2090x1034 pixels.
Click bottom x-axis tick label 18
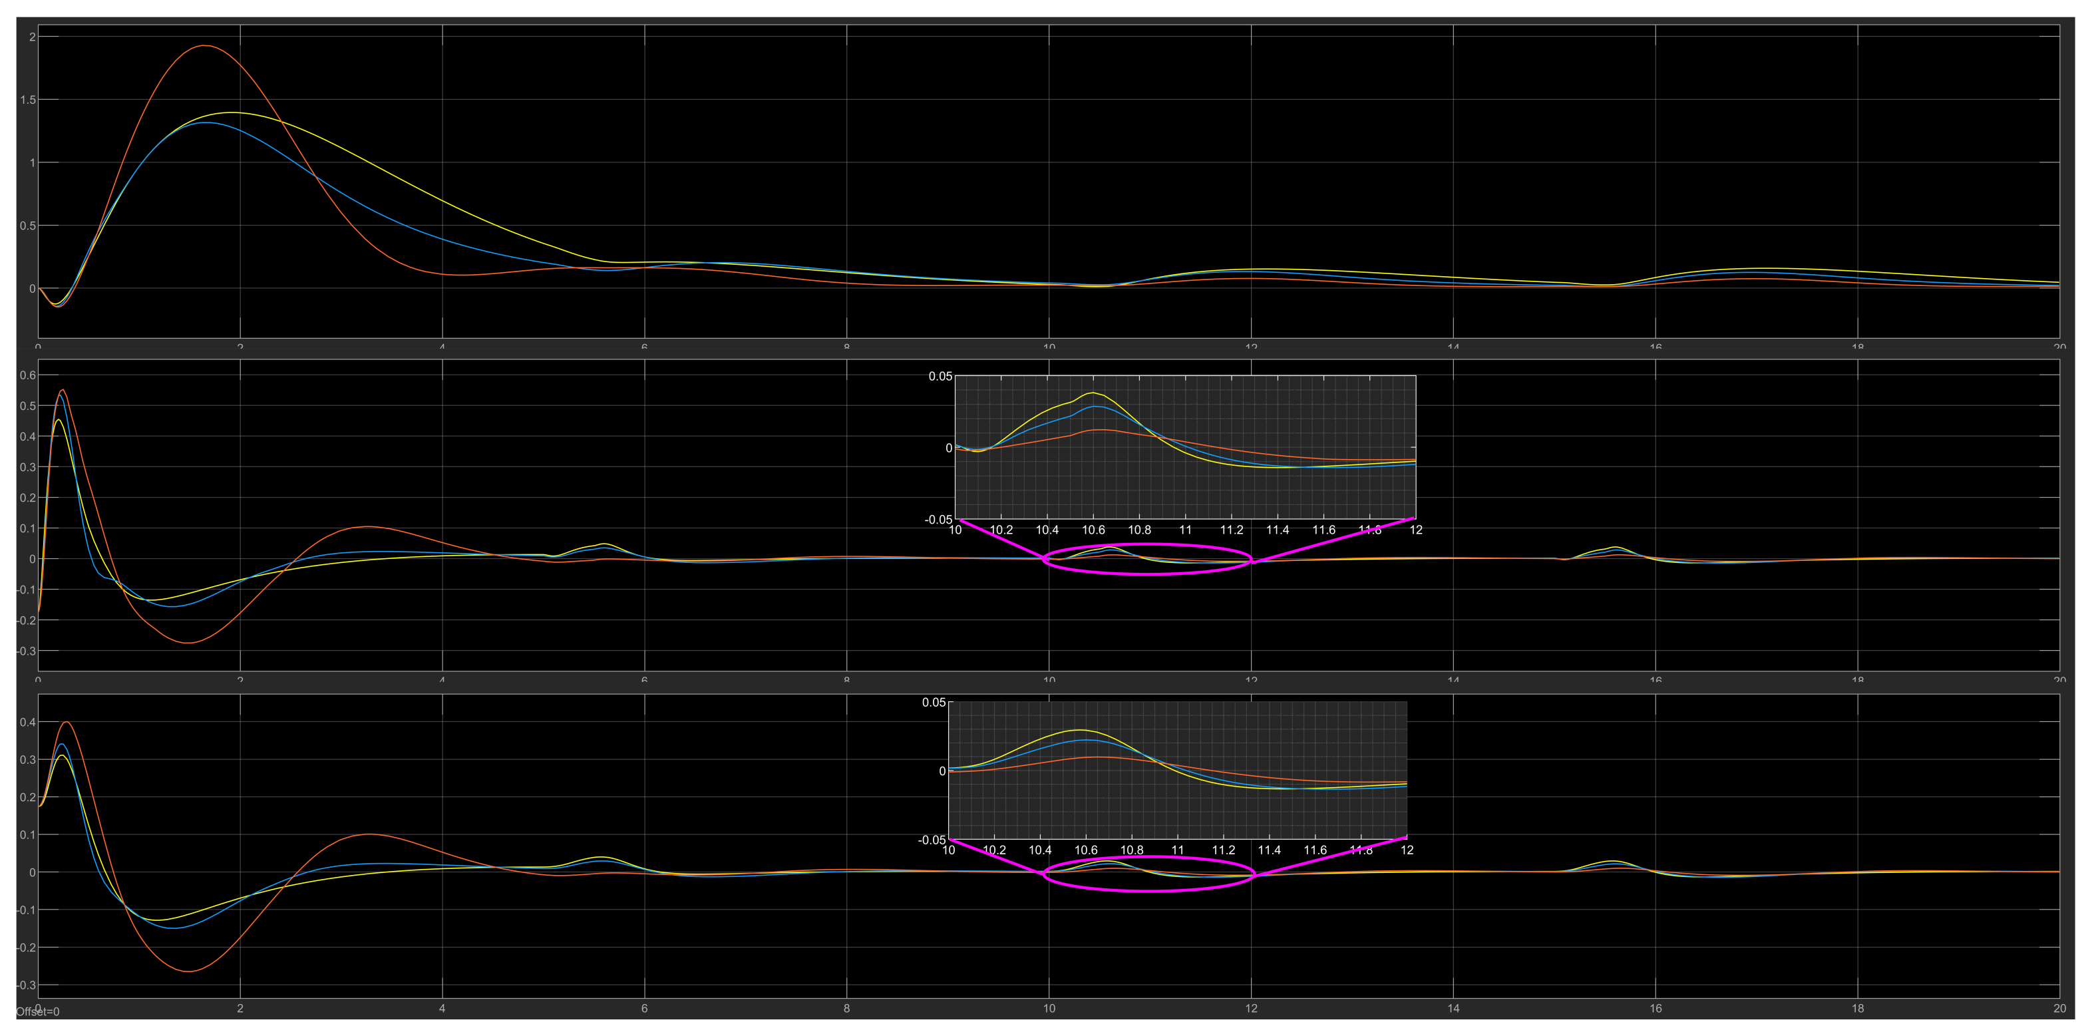click(1858, 1008)
